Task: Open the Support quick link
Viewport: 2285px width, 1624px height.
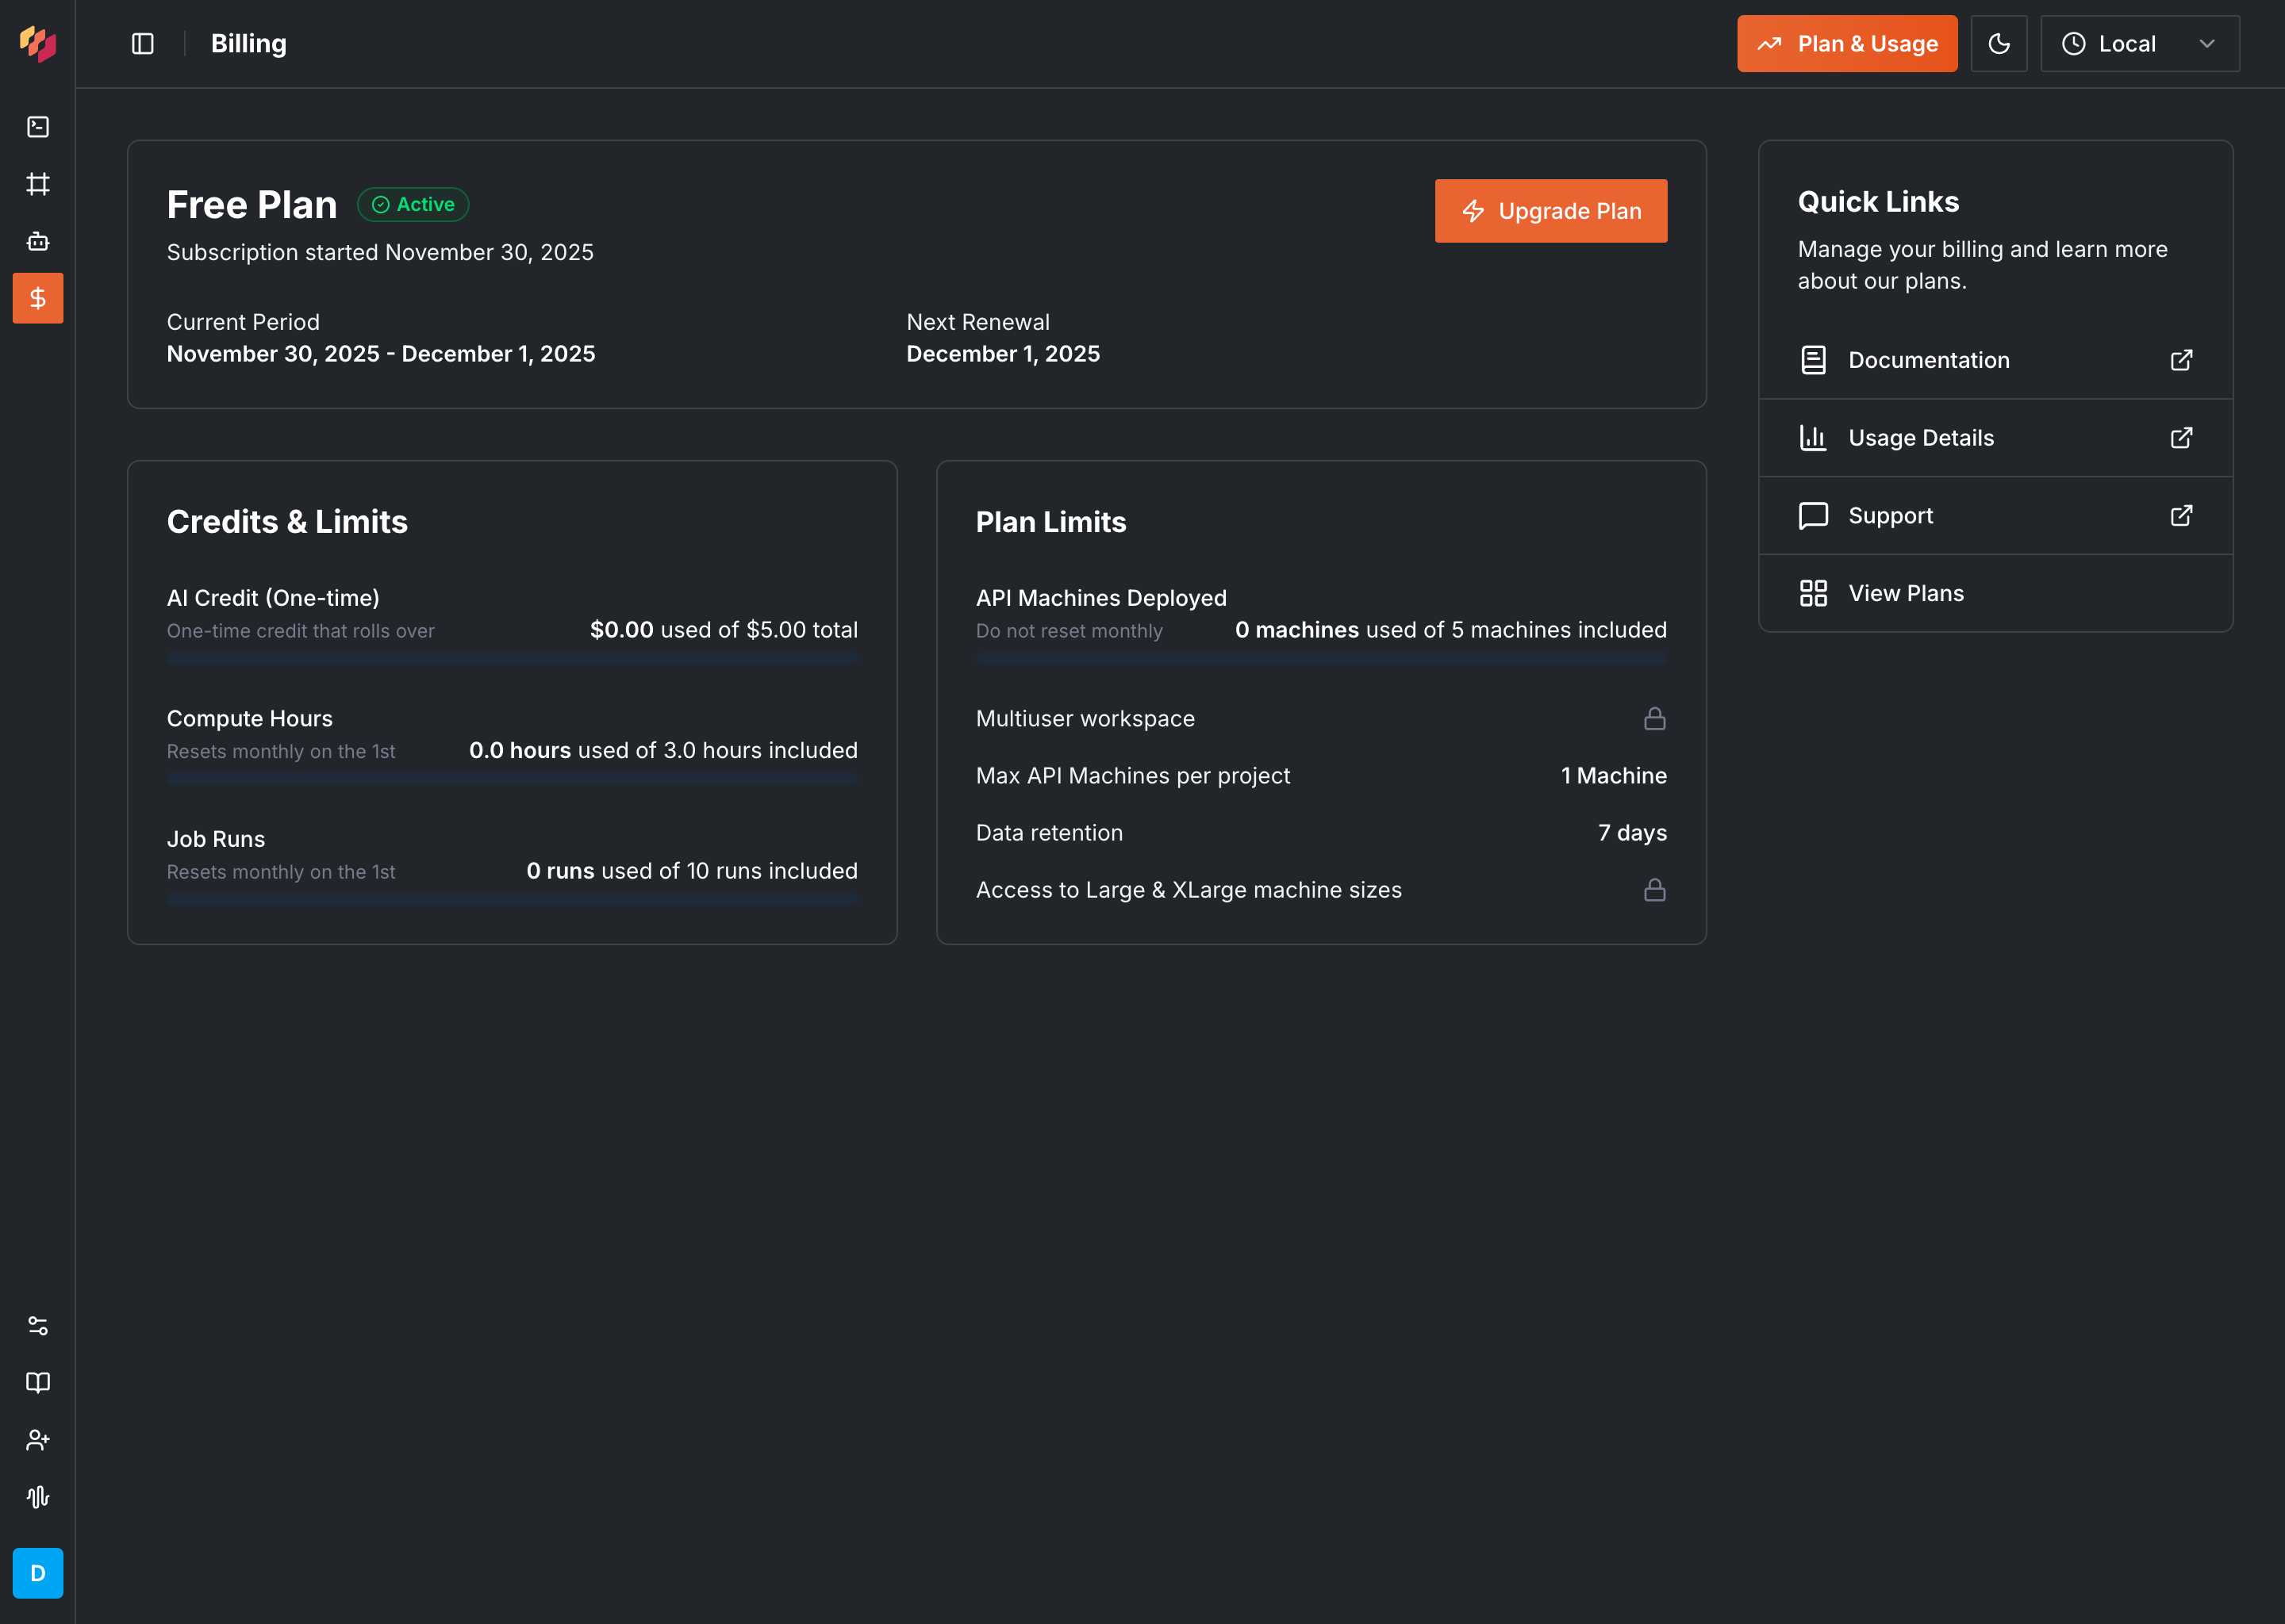Action: point(1995,516)
